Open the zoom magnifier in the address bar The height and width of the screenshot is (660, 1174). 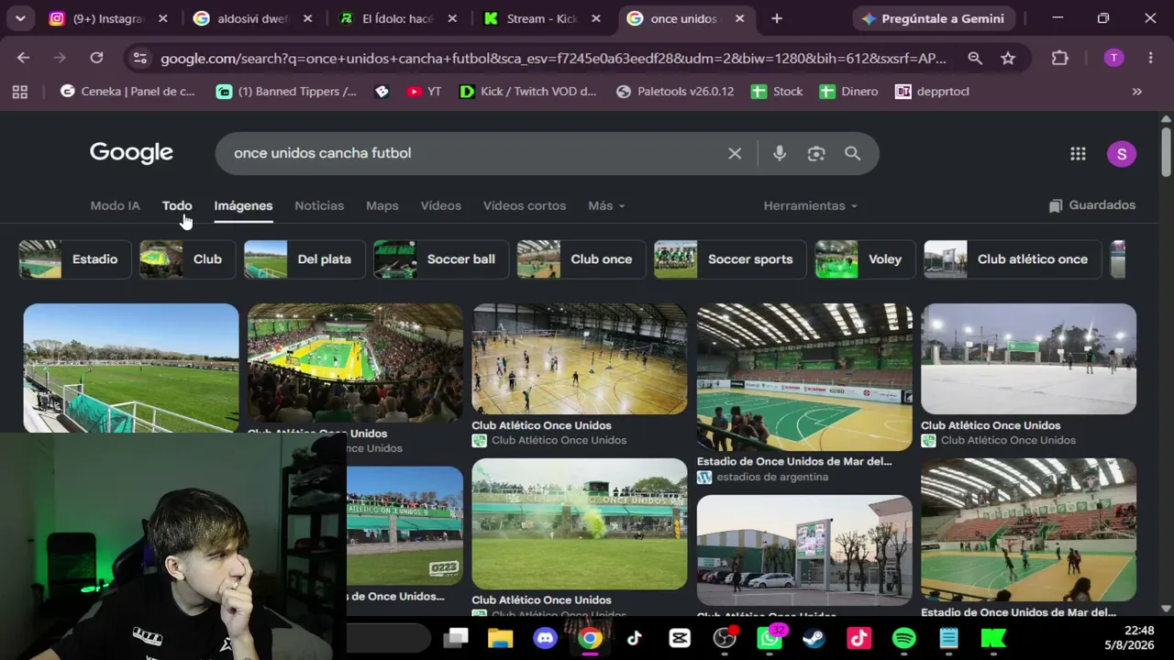click(975, 58)
